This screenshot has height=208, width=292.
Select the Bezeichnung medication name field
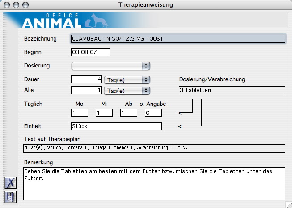point(178,39)
